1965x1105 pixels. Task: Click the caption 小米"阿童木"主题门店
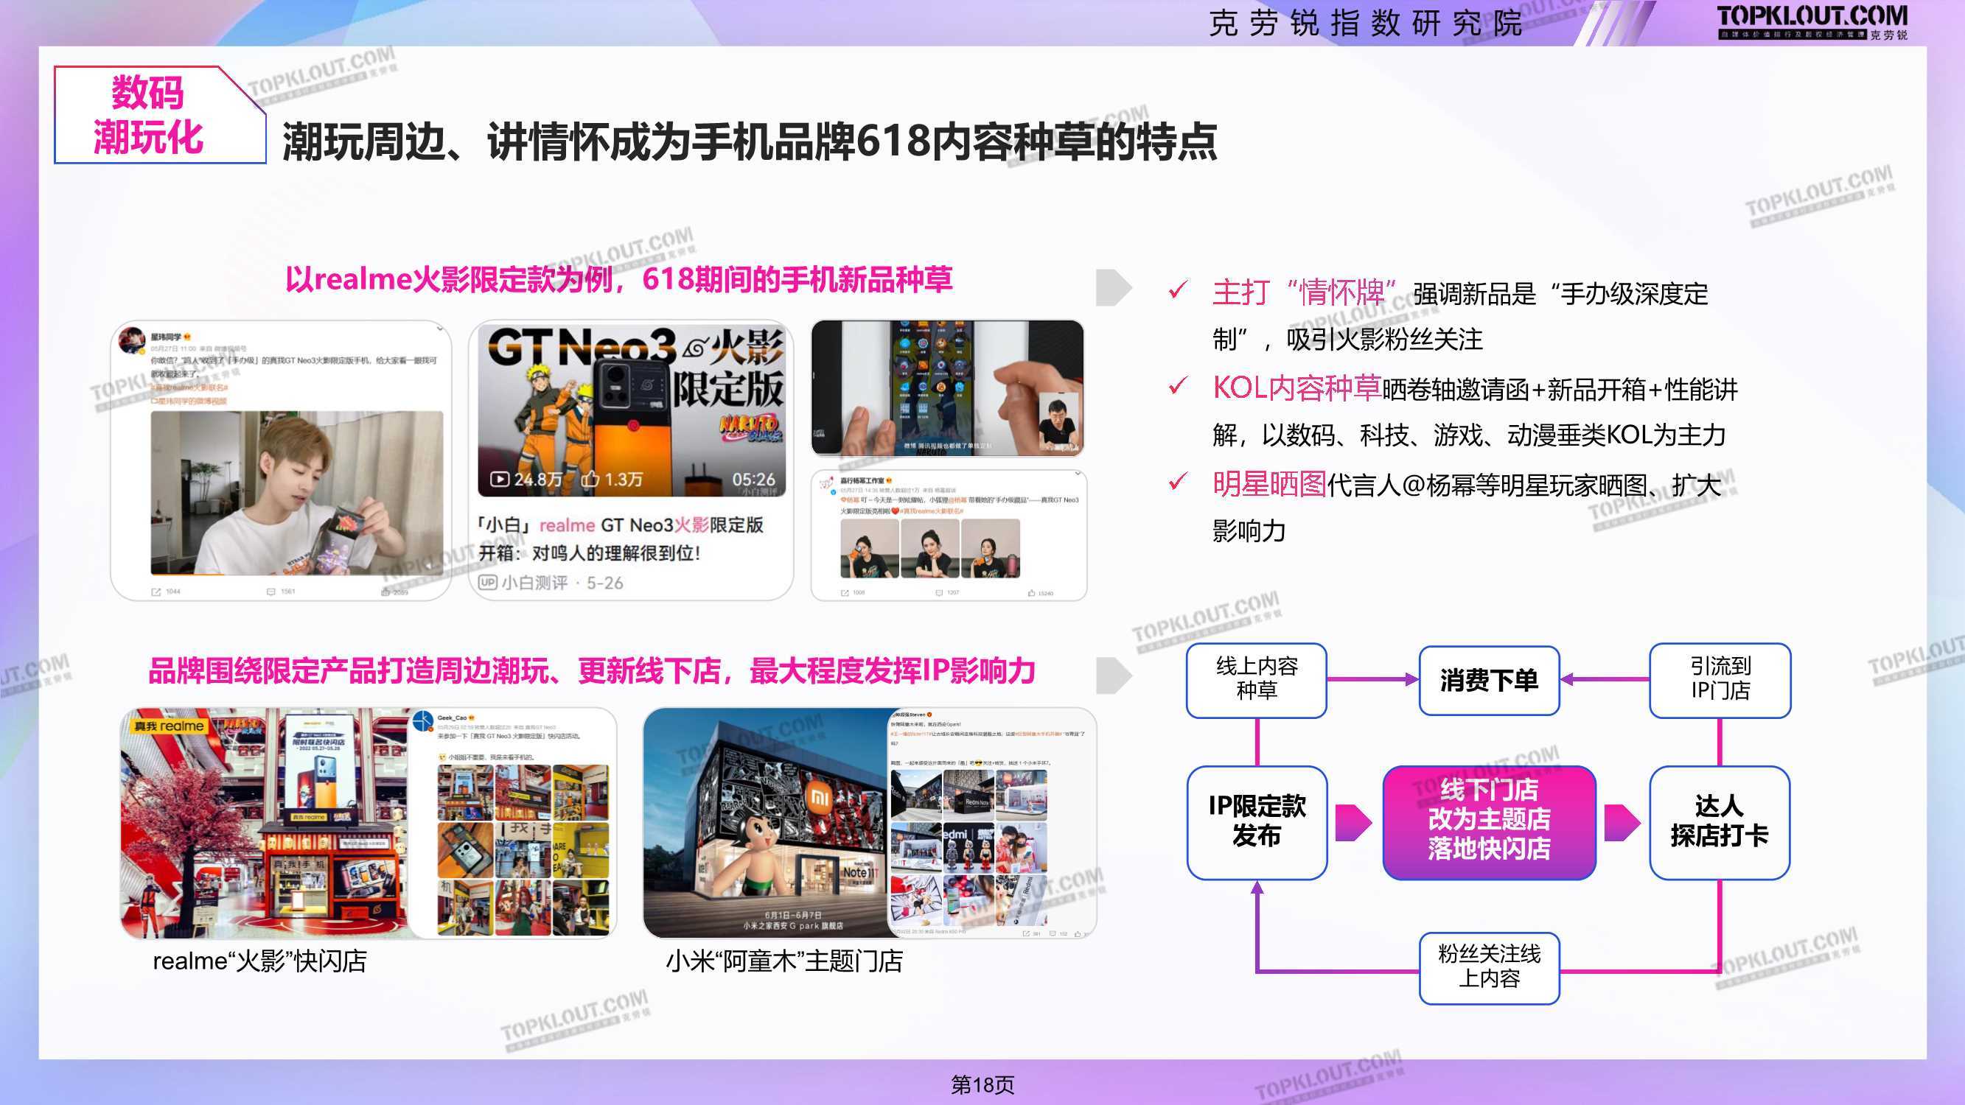coord(784,961)
